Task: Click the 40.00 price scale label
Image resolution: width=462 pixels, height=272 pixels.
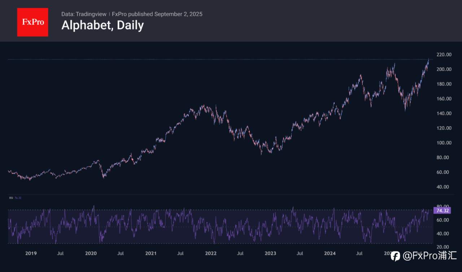Action: [x=444, y=187]
